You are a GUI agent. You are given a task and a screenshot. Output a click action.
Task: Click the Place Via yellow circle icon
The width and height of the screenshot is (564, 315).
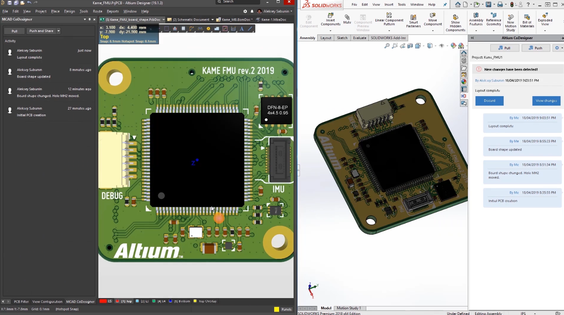(x=208, y=29)
